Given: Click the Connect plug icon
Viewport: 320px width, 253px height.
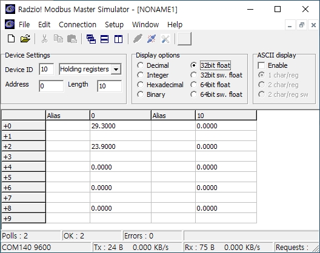Looking at the screenshot, I should pyautogui.click(x=138, y=39).
